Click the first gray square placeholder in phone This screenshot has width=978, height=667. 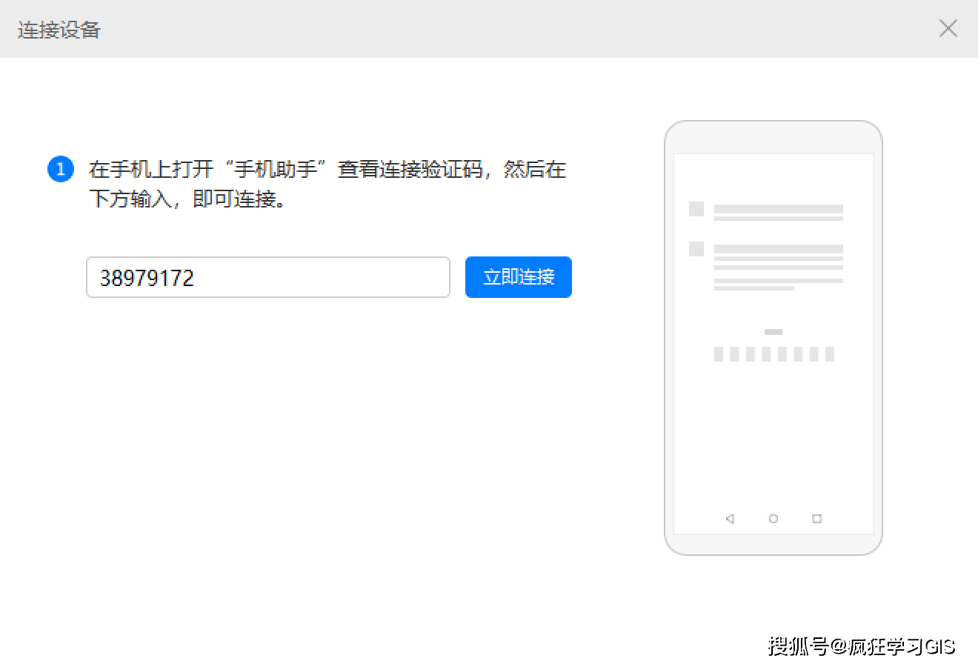(x=696, y=209)
